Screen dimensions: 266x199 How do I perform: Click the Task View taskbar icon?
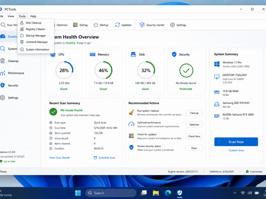(x=144, y=193)
